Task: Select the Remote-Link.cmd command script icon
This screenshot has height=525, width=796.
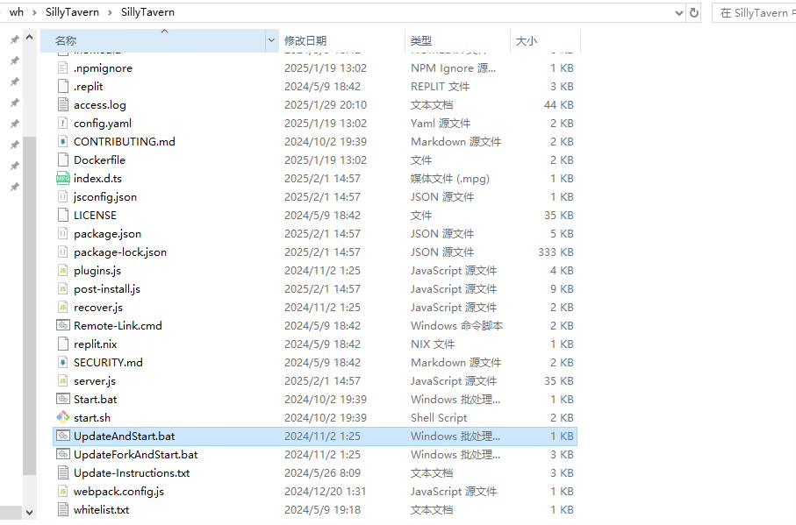Action: [63, 325]
